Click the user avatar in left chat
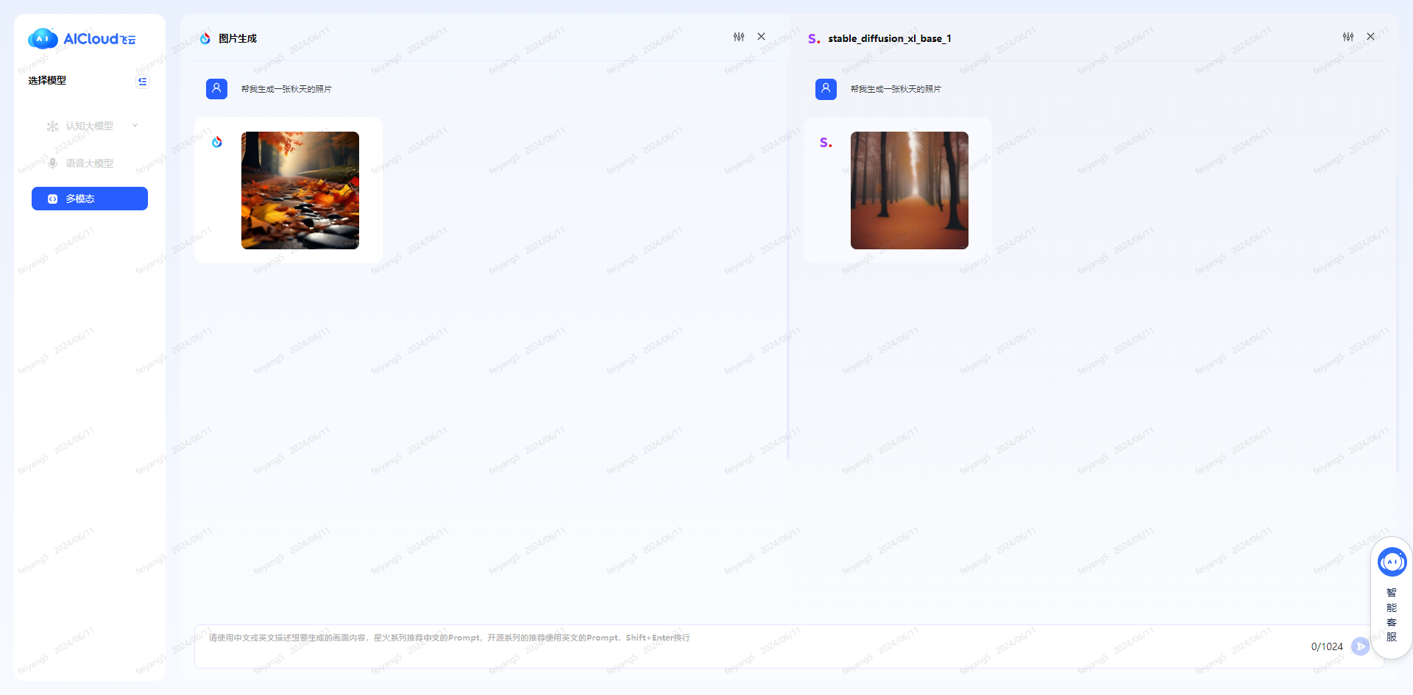The width and height of the screenshot is (1413, 695). [x=216, y=89]
